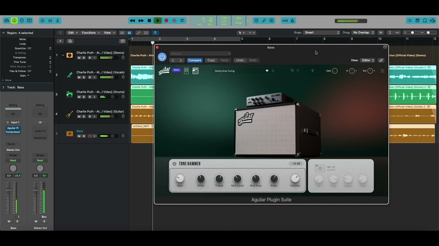Image resolution: width=439 pixels, height=246 pixels.
Task: Click the Tone Hammer Gain knob
Action: (180, 178)
